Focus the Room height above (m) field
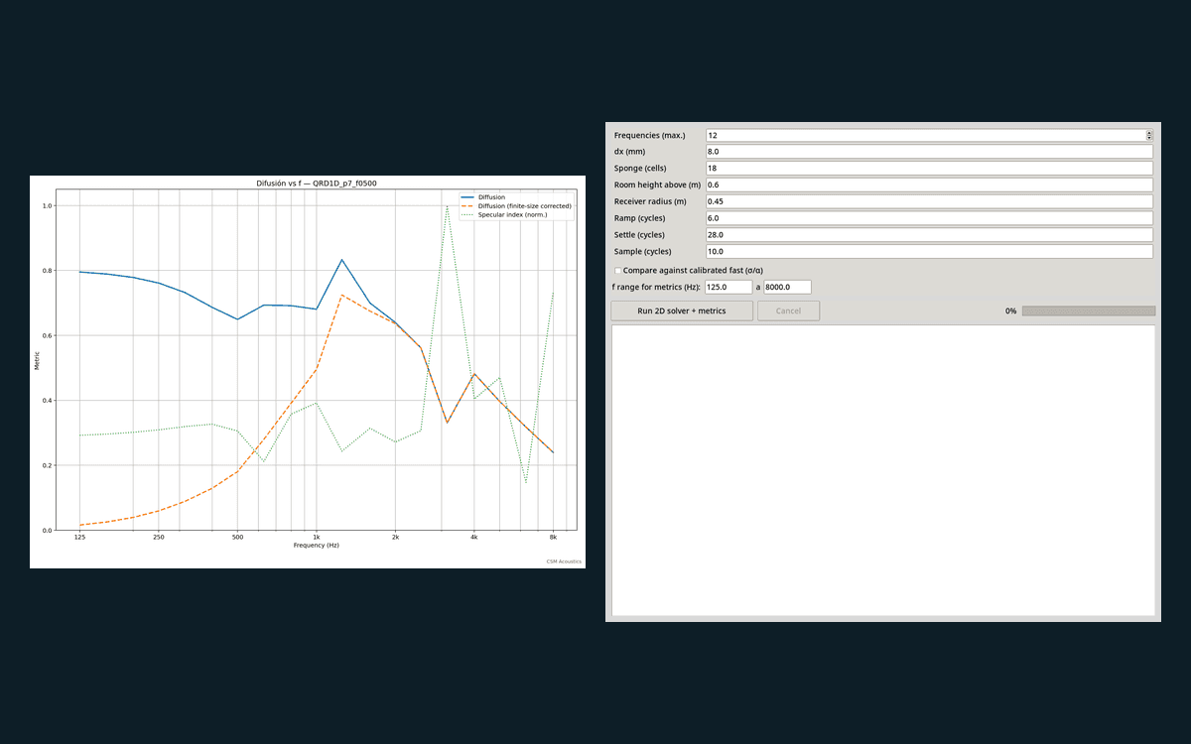 929,185
